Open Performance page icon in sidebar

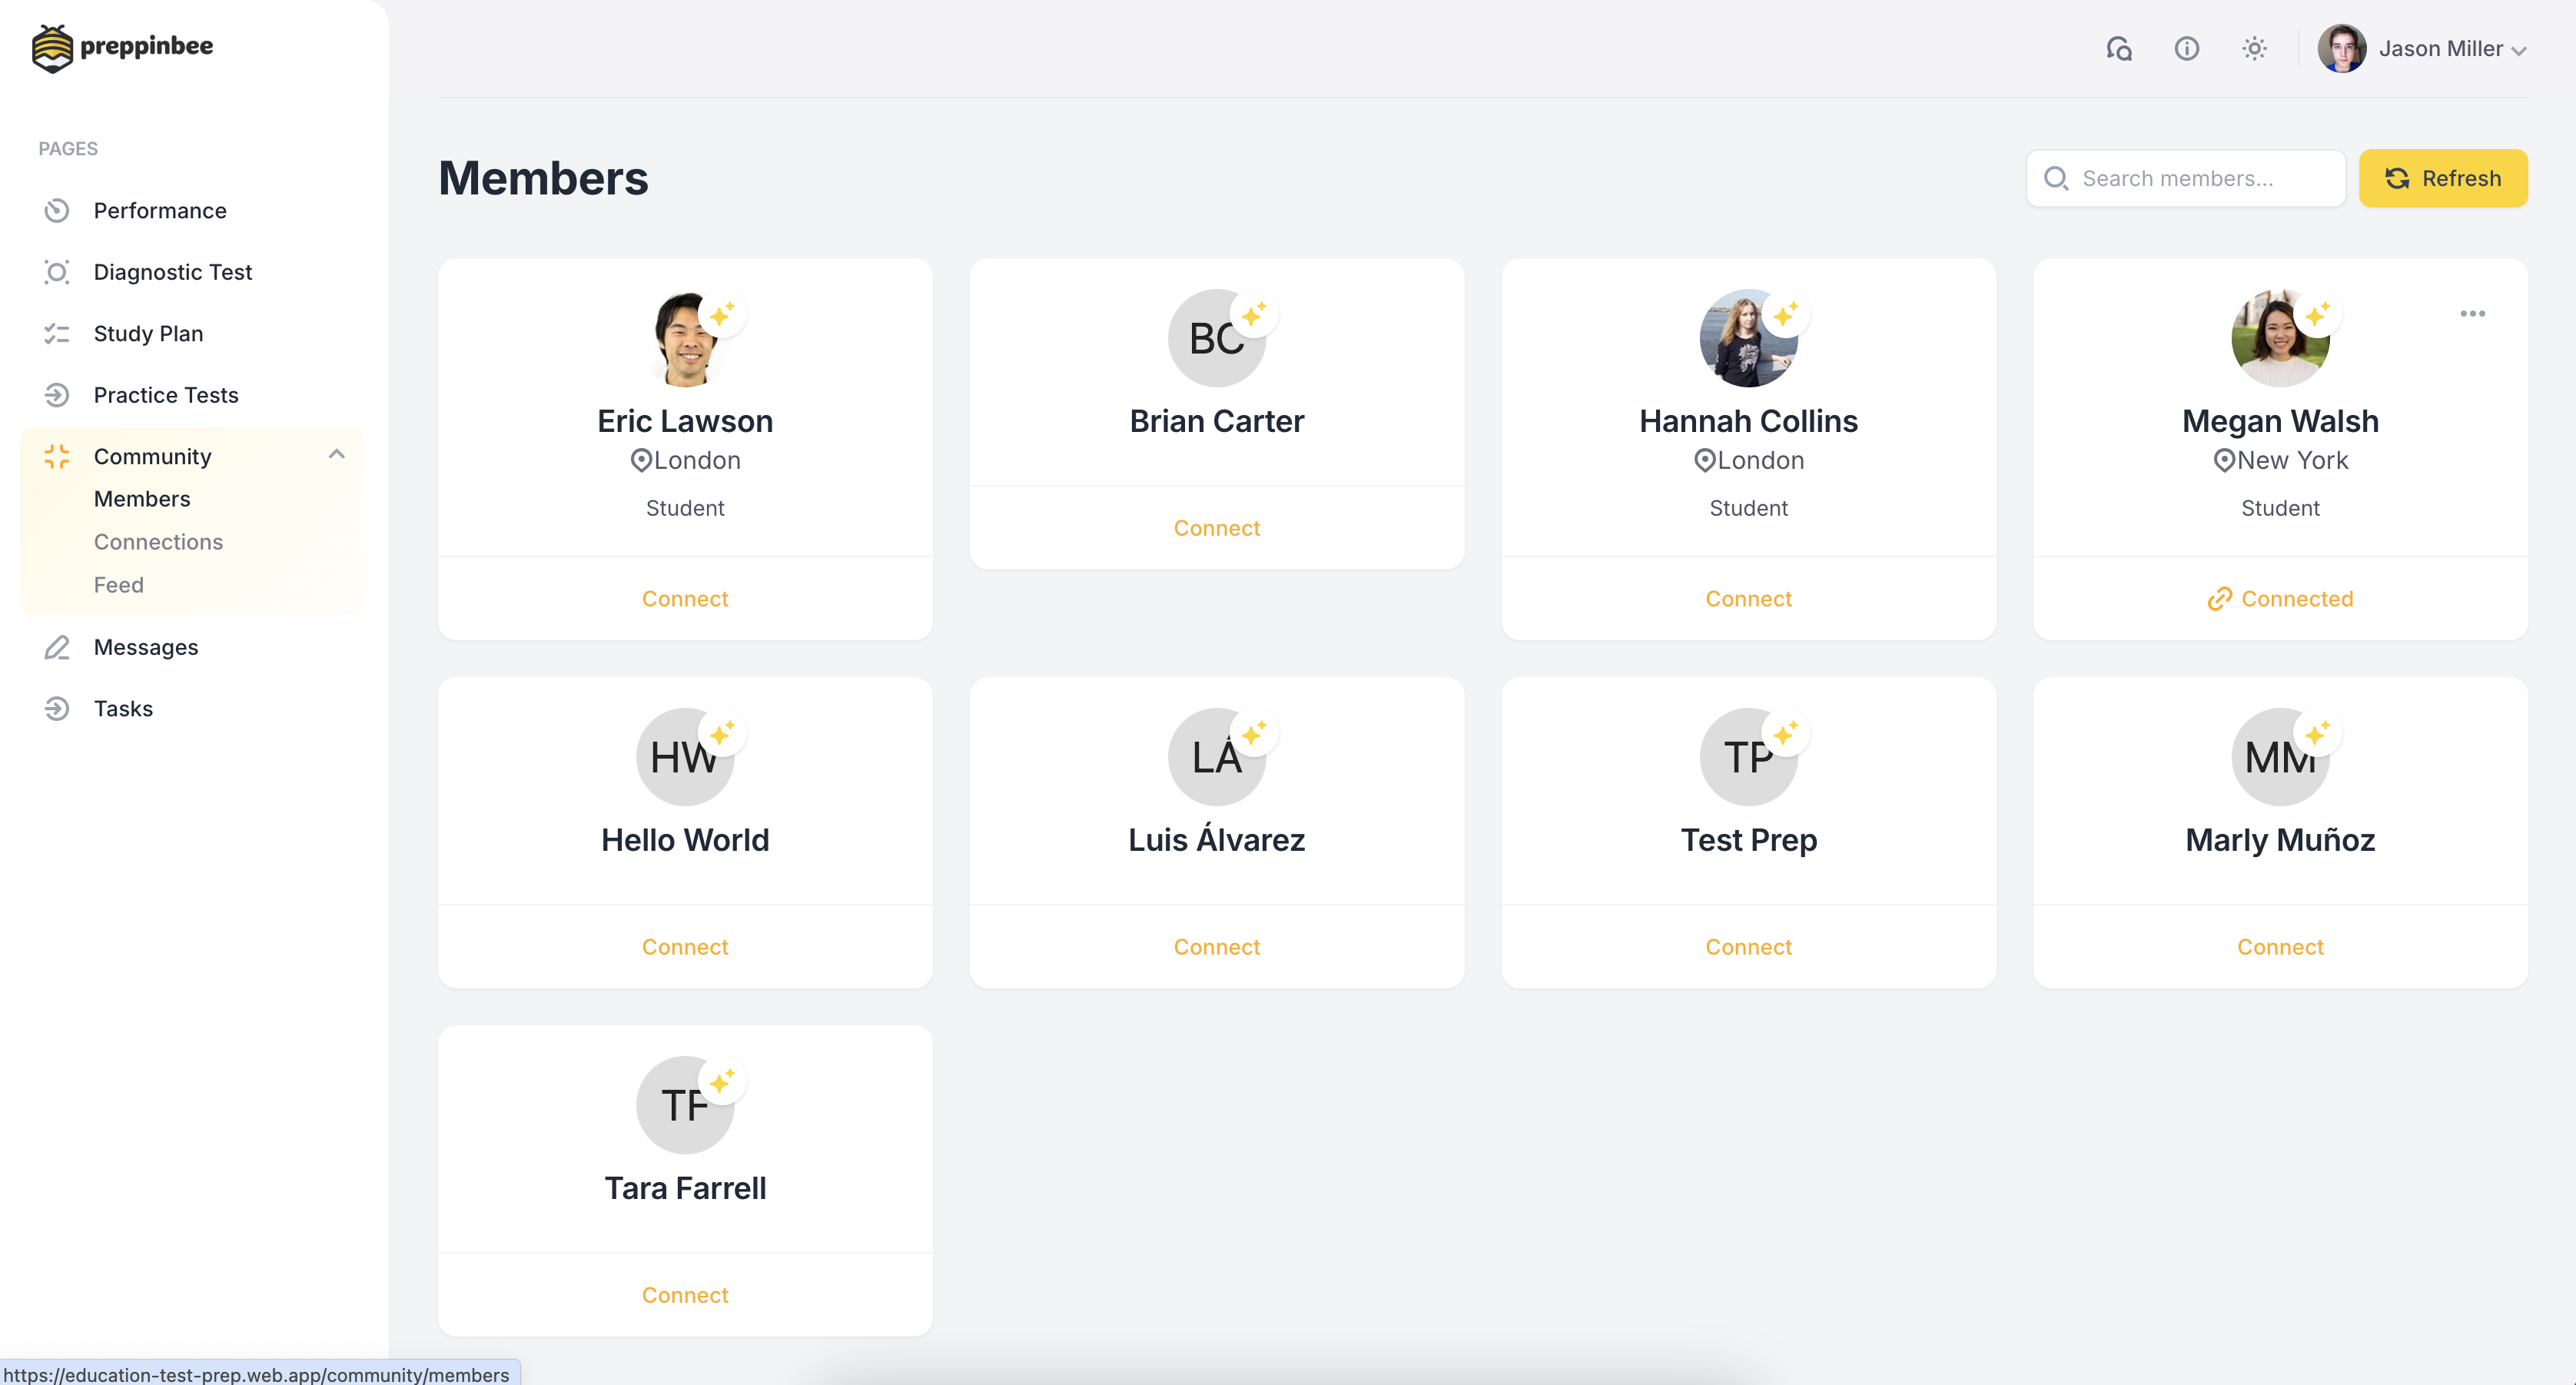[x=57, y=210]
